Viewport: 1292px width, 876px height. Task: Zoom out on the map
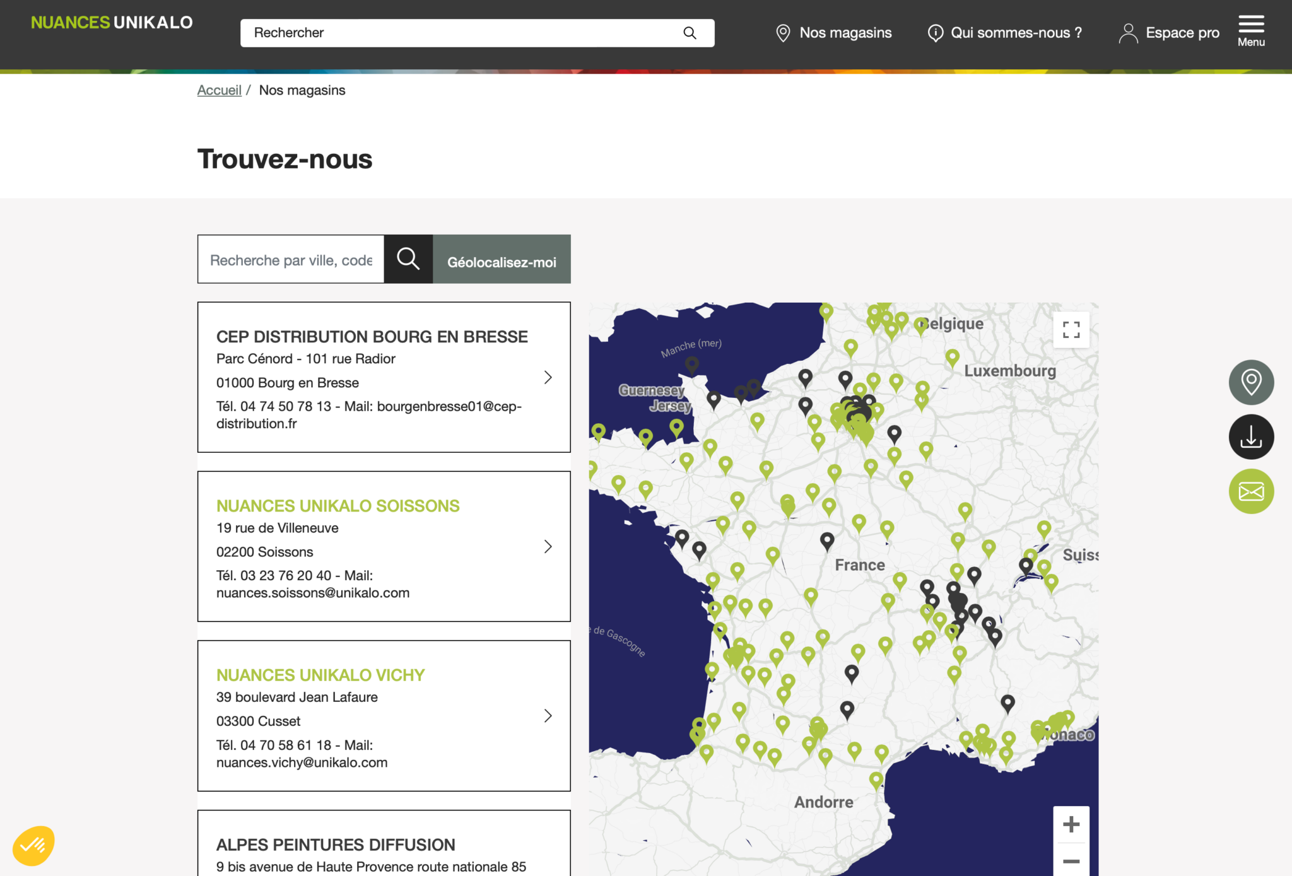coord(1071,860)
